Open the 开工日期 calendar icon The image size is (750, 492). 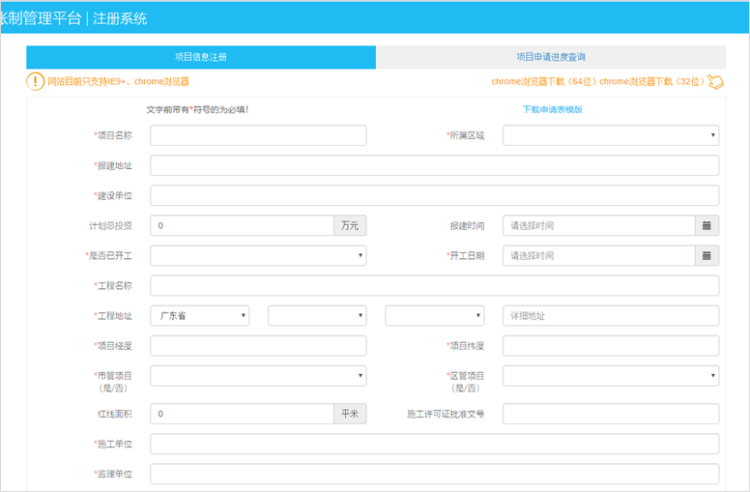[707, 256]
